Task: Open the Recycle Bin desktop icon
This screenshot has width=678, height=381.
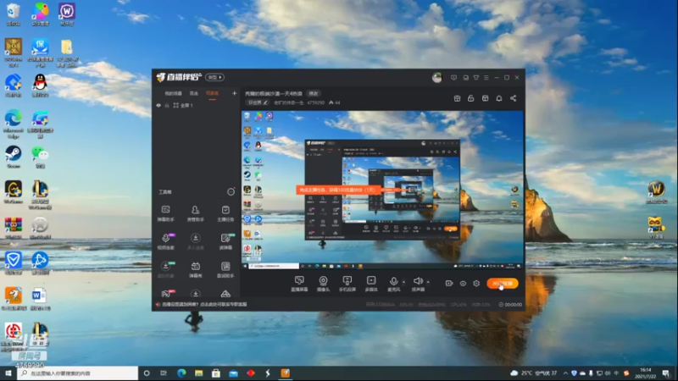Action: click(14, 14)
